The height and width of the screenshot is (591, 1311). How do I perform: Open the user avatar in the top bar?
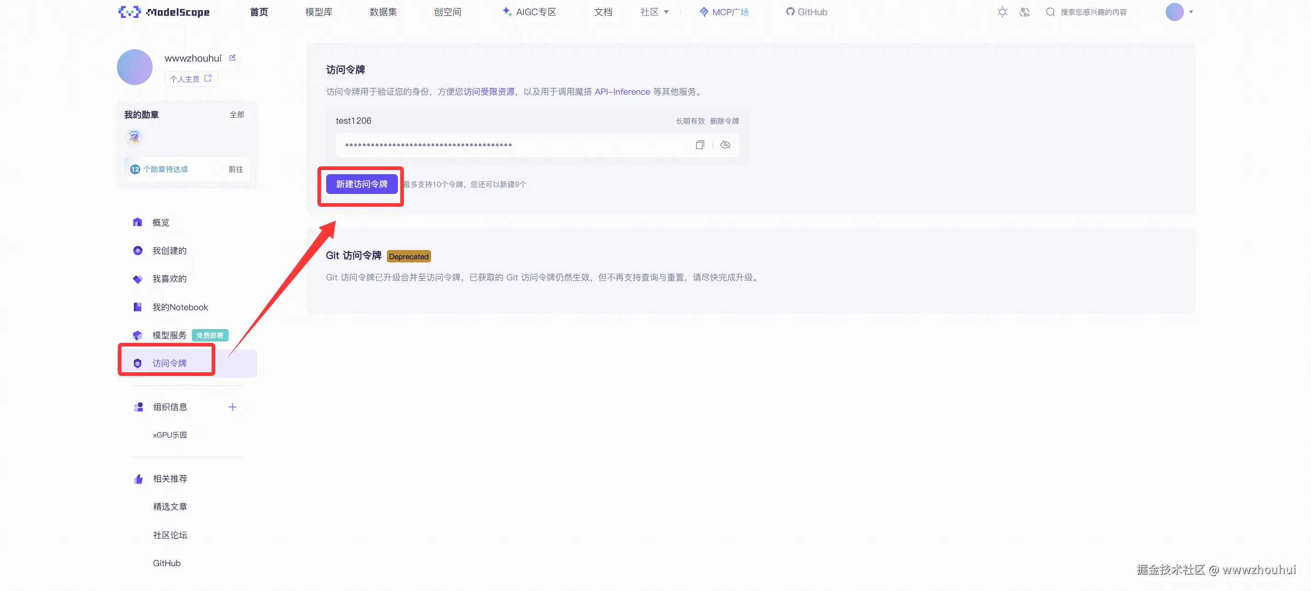[x=1174, y=11]
